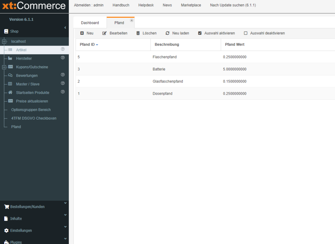335x244 pixels.
Task: Click the Auswahl aktivieren checkbox
Action: click(x=200, y=33)
